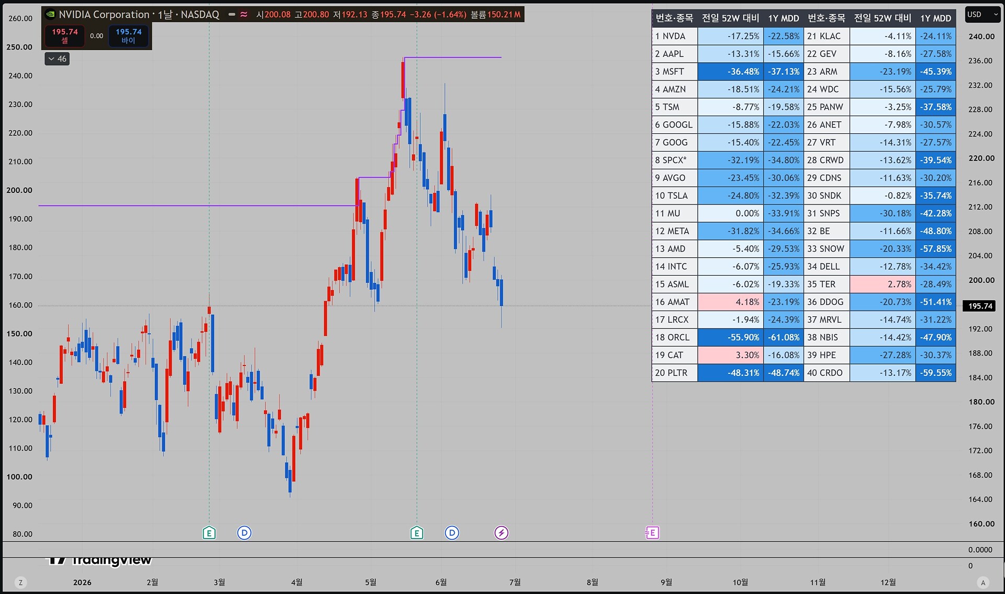
Task: Click the low value 192.13 in the legend
Action: point(354,15)
